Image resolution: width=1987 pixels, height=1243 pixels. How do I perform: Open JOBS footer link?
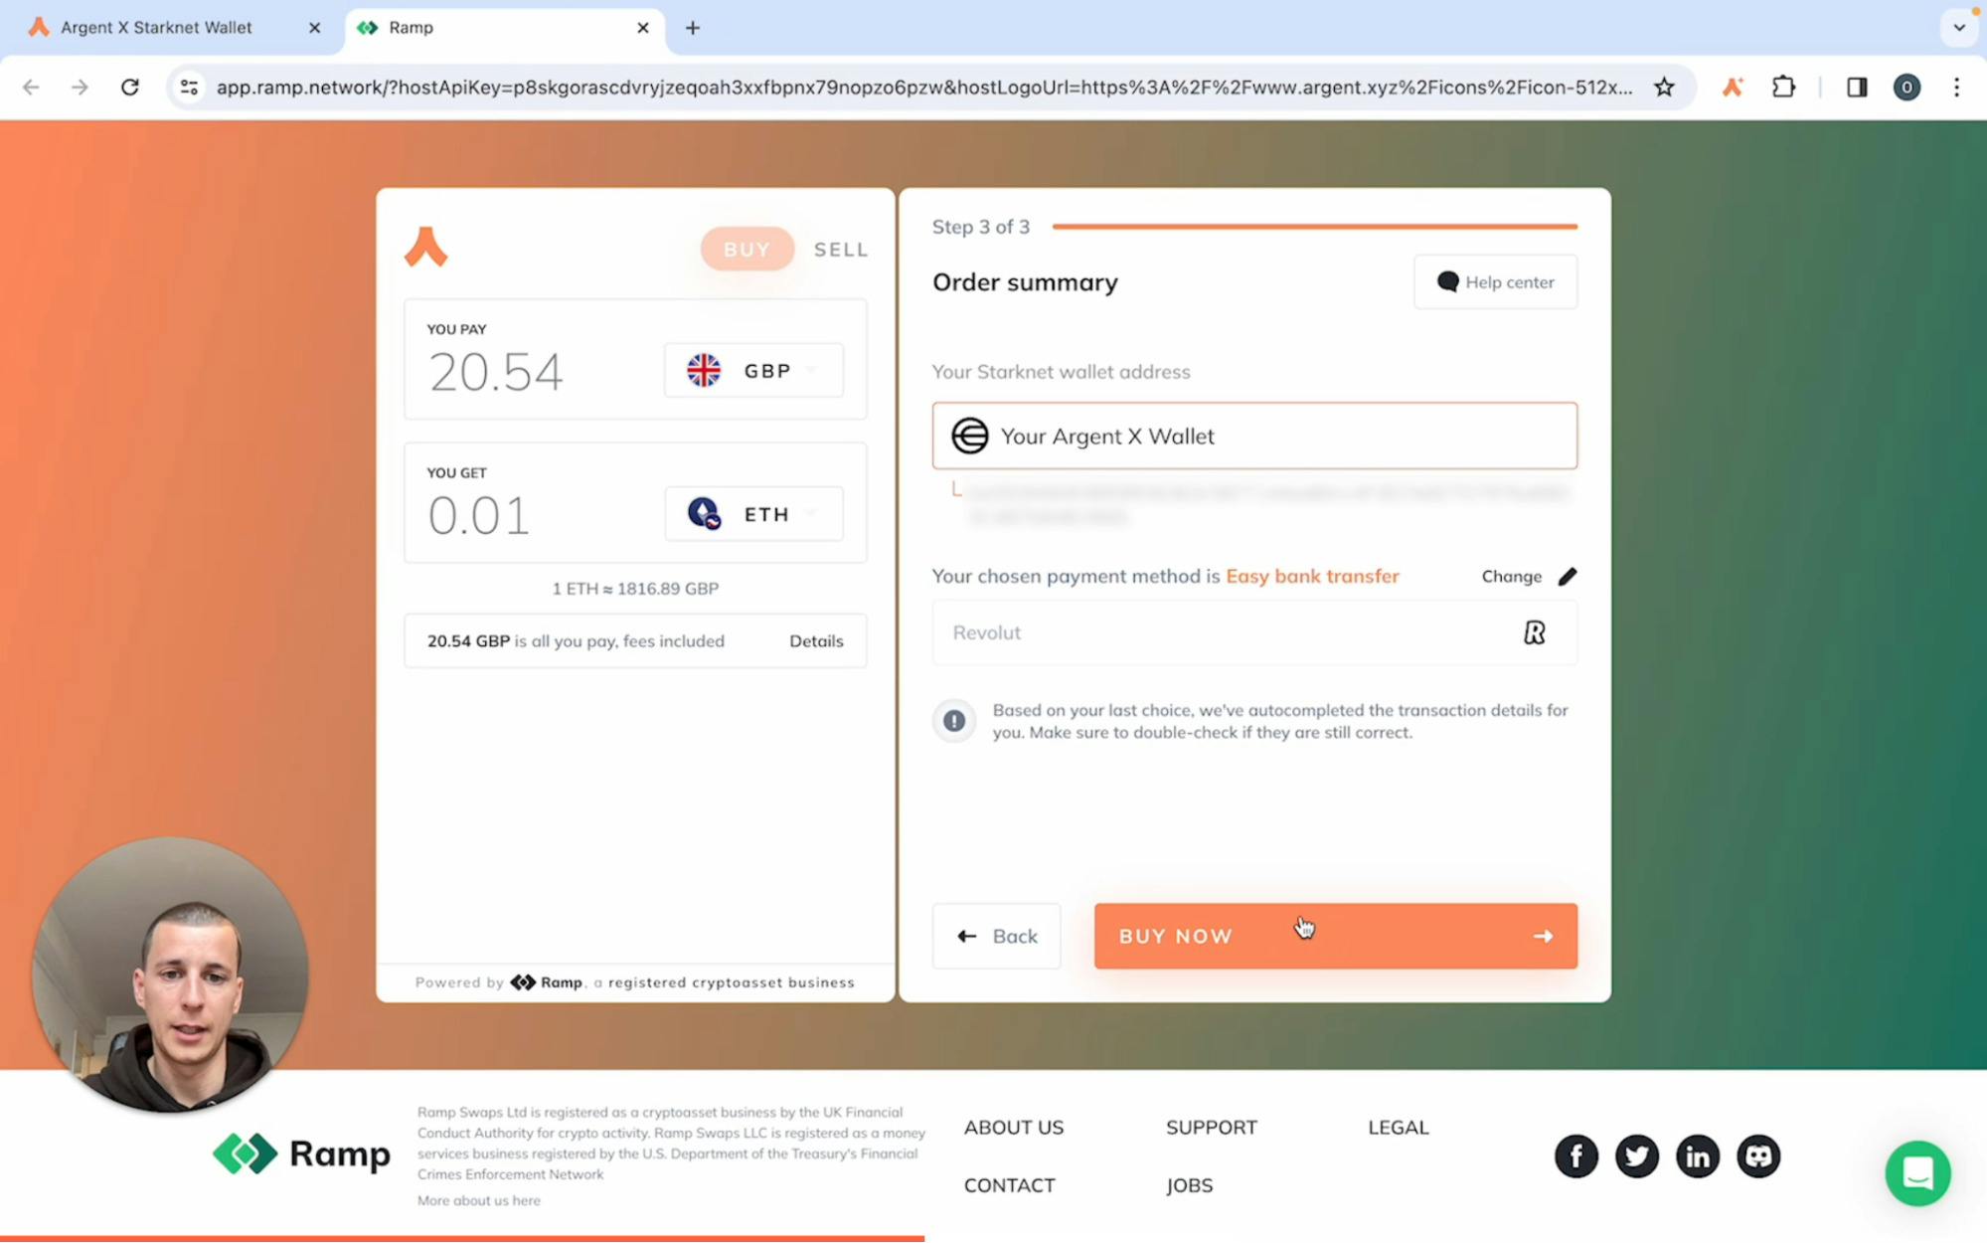pyautogui.click(x=1189, y=1185)
